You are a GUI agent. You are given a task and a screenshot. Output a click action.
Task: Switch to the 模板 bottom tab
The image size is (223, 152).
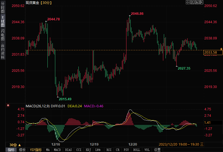22,150
